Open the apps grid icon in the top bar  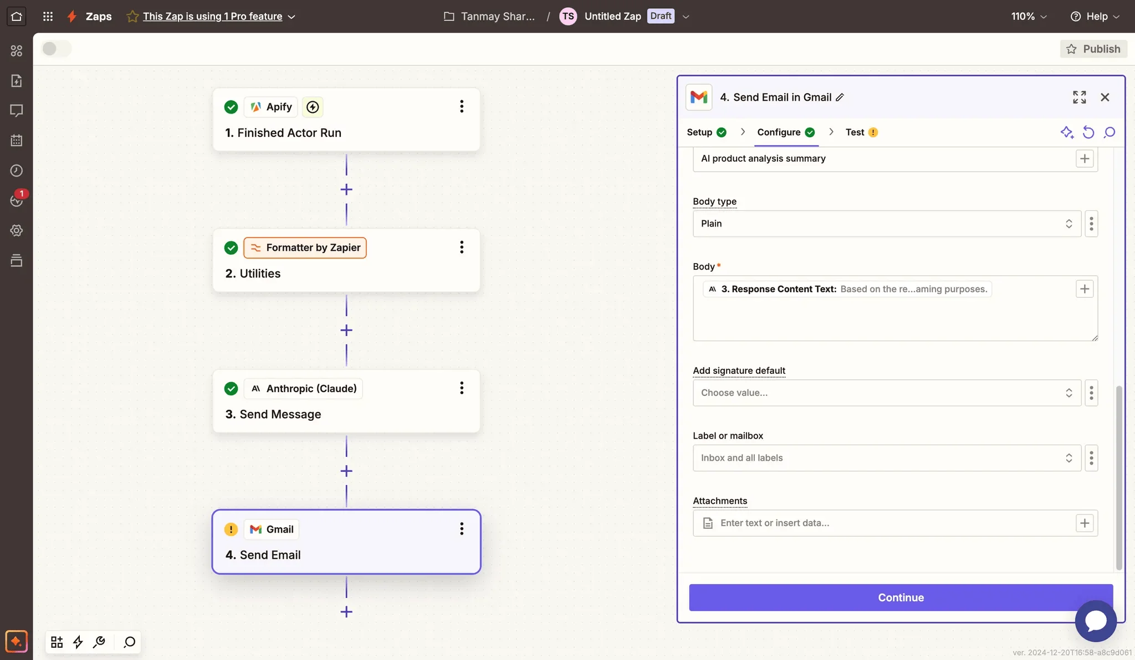[48, 16]
